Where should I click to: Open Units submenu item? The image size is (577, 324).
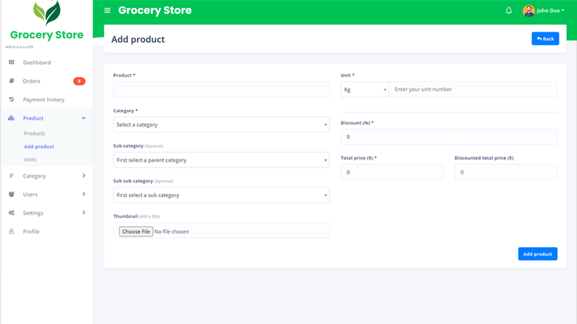click(x=30, y=159)
